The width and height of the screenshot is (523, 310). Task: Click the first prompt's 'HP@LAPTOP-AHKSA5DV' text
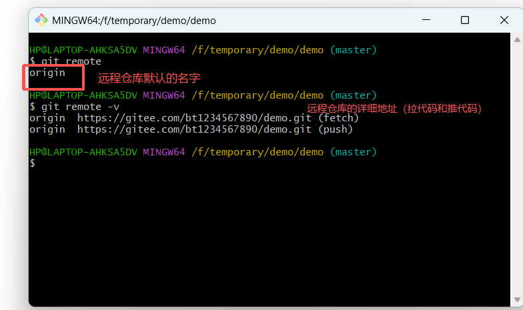(83, 50)
